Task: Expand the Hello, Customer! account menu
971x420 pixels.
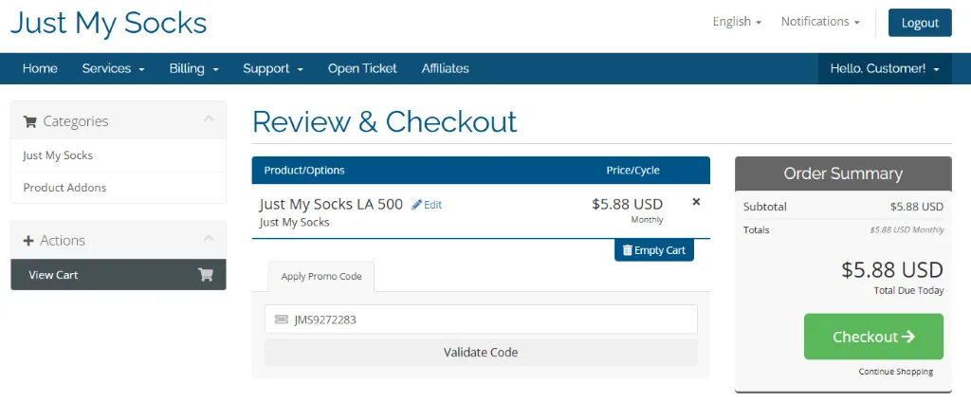Action: click(885, 69)
